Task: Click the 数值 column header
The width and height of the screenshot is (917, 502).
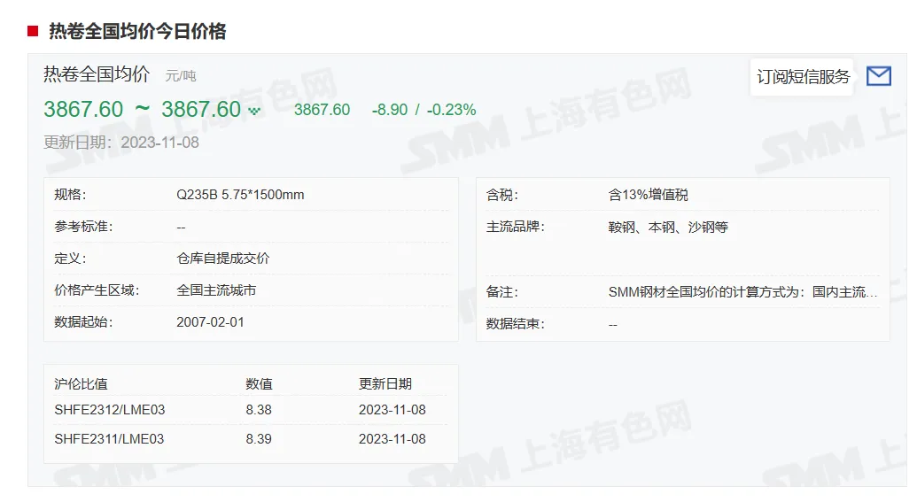Action: click(259, 383)
